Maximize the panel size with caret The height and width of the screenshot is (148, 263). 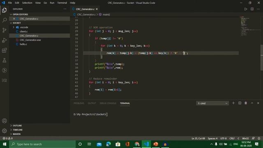[252, 103]
